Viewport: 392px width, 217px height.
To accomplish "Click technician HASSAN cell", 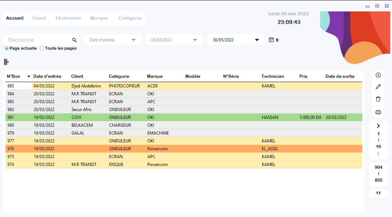I will 270,117.
